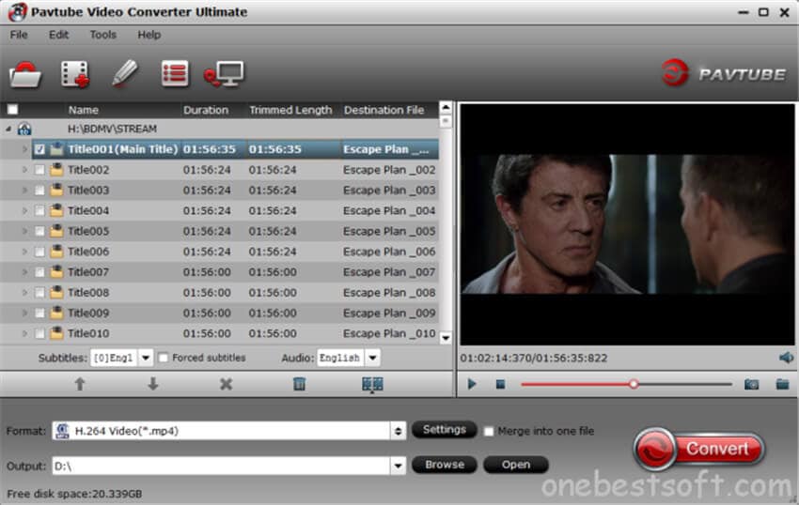Start conversion with Convert button
Image resolution: width=799 pixels, height=505 pixels.
(x=699, y=449)
